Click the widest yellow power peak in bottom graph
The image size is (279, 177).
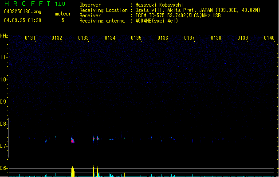click(x=73, y=172)
